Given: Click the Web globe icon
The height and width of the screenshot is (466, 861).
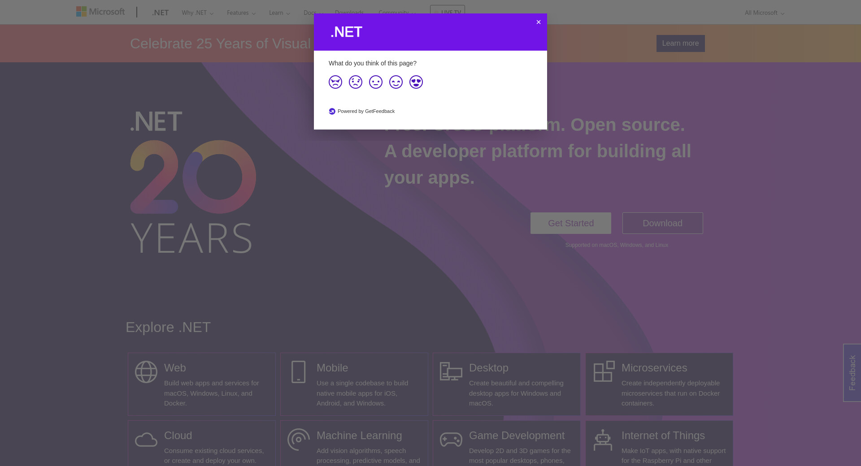Looking at the screenshot, I should point(146,372).
